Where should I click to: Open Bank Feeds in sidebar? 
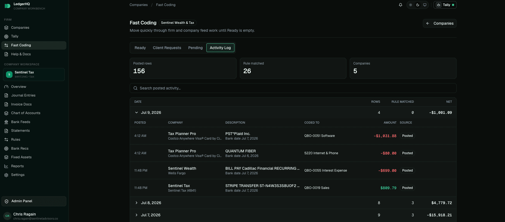click(34, 122)
